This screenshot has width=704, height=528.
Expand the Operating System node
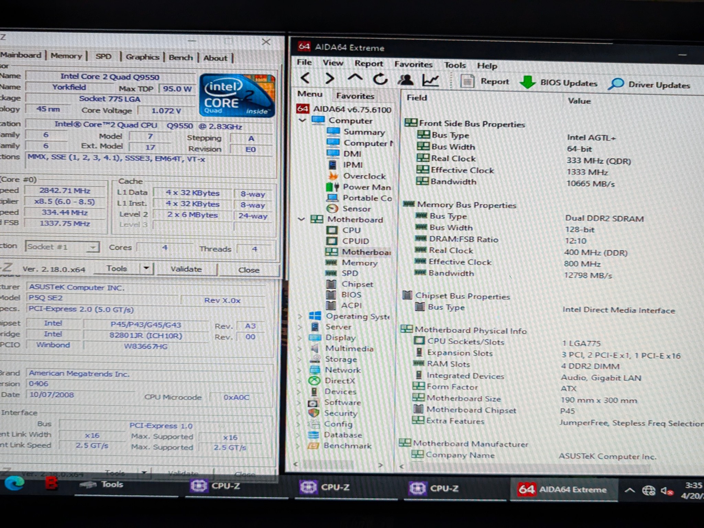tap(300, 316)
